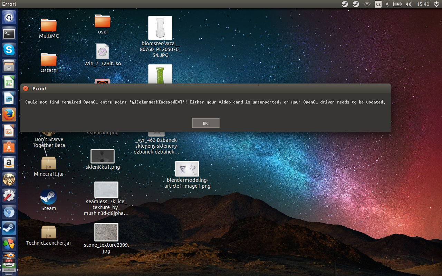The height and width of the screenshot is (276, 442).
Task: Expand the Wi-Fi network indicator menu
Action: click(367, 4)
